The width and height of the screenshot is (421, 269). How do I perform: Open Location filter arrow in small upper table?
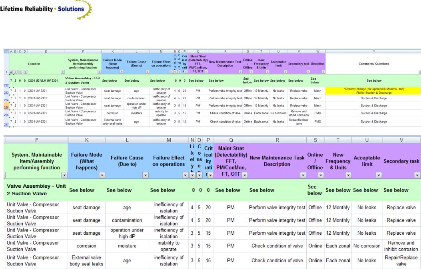[62, 72]
